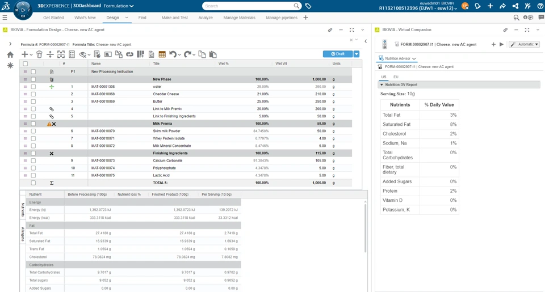The image size is (545, 292).
Task: Tick the select-all checkbox in table header
Action: (x=26, y=64)
